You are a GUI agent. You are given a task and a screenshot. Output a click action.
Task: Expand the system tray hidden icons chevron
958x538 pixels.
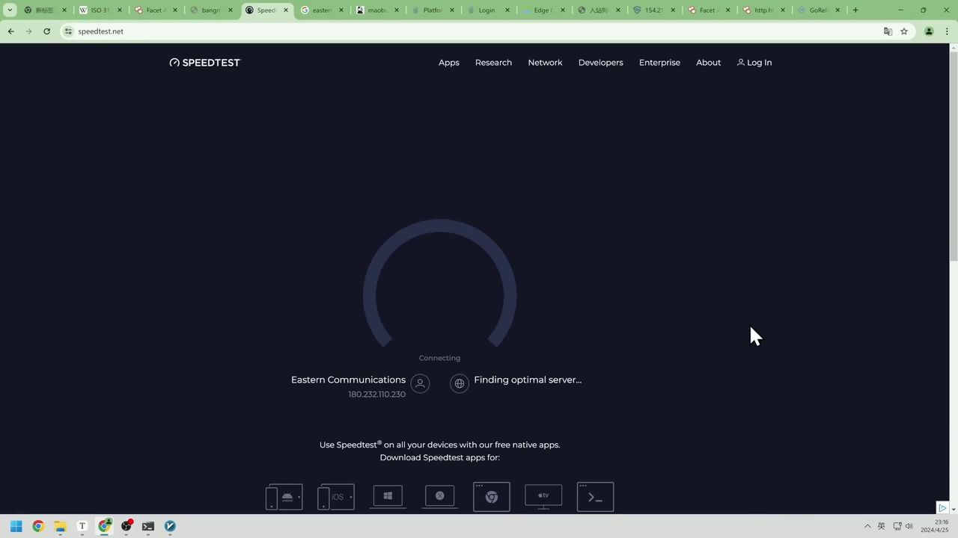867,526
